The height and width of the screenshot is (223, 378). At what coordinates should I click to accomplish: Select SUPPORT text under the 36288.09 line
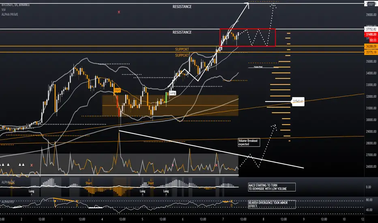(182, 49)
